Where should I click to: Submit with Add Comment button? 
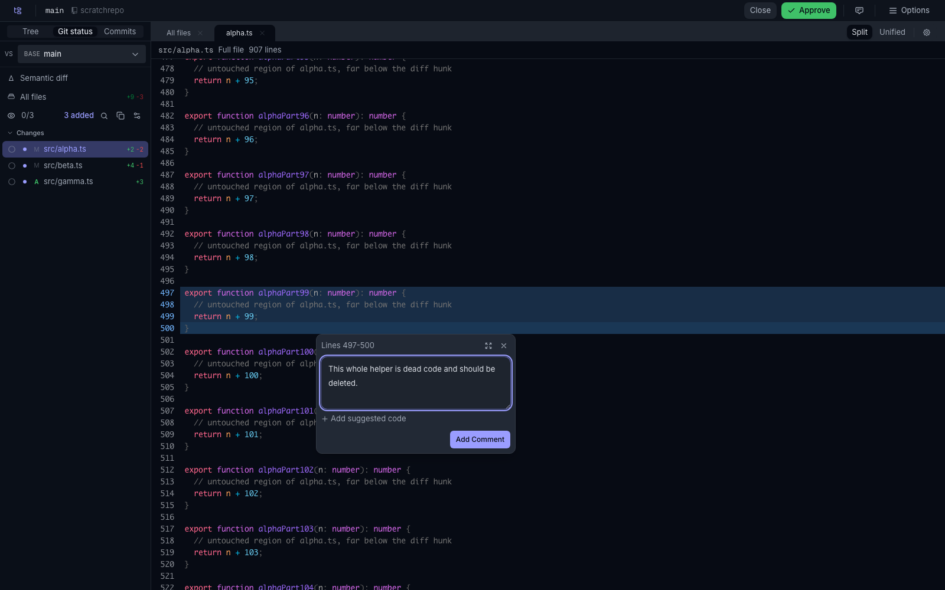point(480,440)
